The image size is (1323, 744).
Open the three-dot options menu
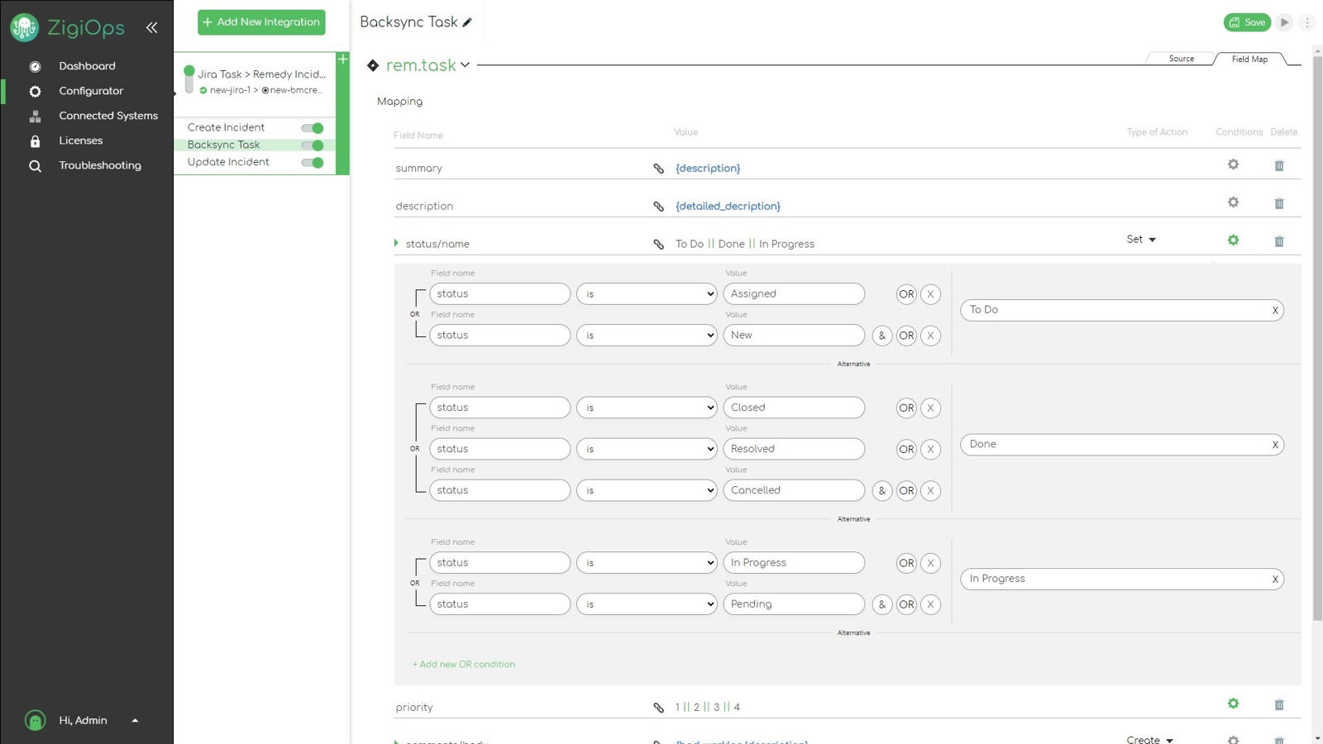[x=1308, y=22]
